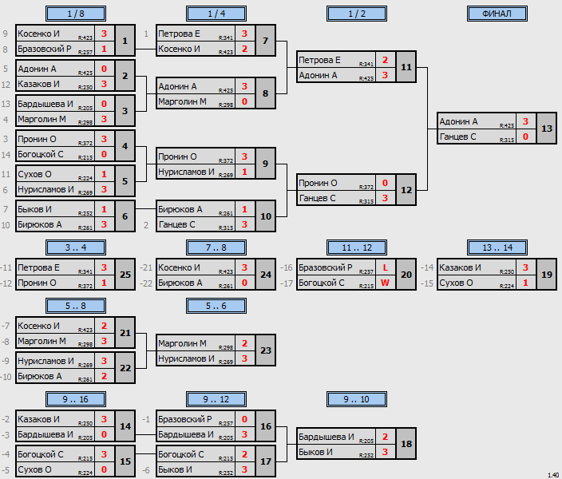This screenshot has height=479, width=562.
Task: Click the 5 .. 6 placement header
Action: 216,306
